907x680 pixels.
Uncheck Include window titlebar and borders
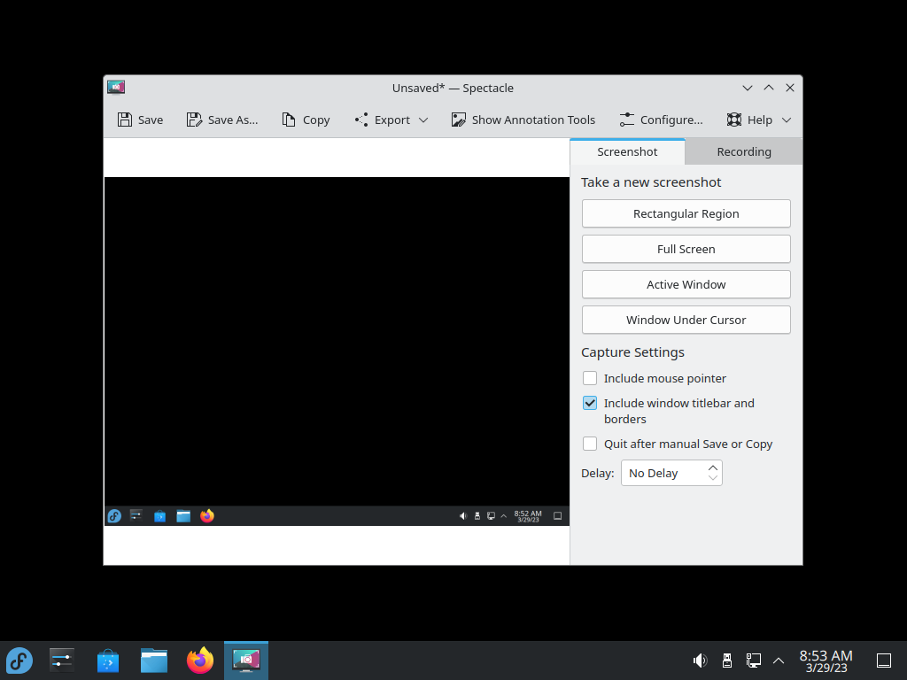pos(589,403)
